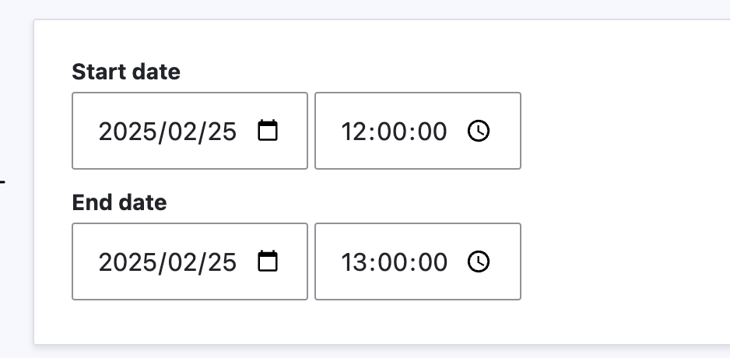Open the Start time clock picker icon
The height and width of the screenshot is (358, 730).
479,131
